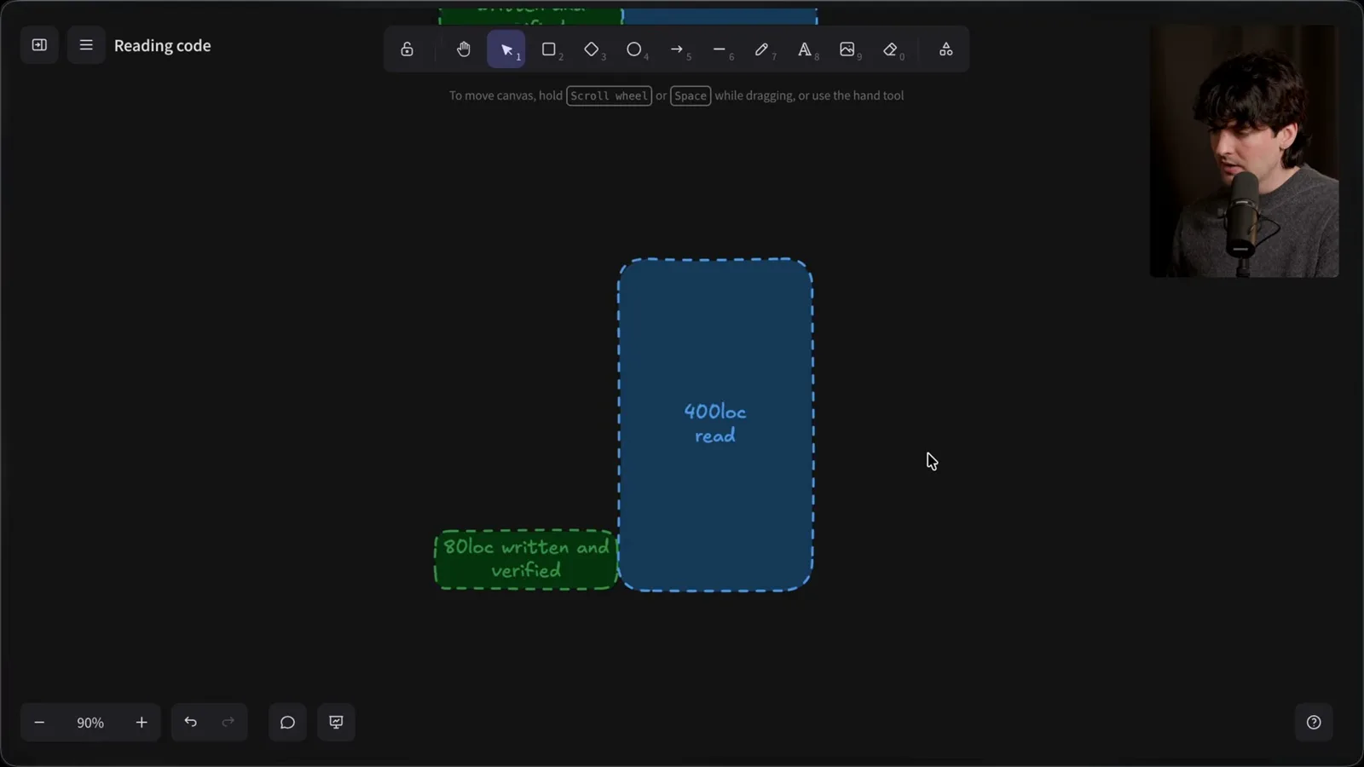Viewport: 1364px width, 767px height.
Task: Select the Selection arrow tool
Action: [x=506, y=49]
